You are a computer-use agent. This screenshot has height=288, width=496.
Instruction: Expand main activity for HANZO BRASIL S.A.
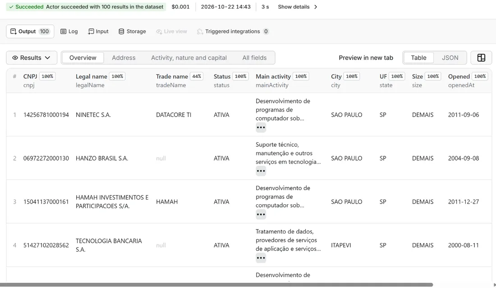point(261,171)
